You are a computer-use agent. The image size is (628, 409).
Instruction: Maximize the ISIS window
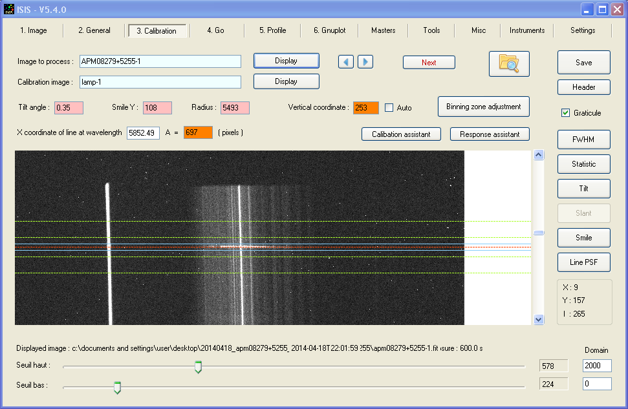coord(602,10)
